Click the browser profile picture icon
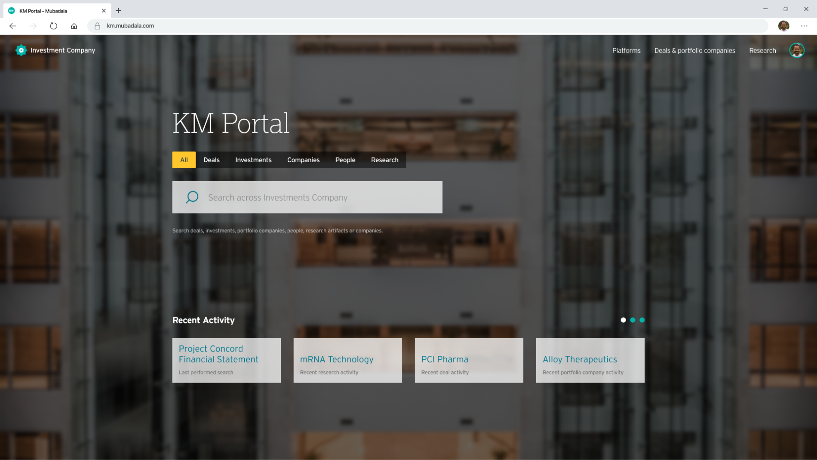817x460 pixels. point(783,26)
